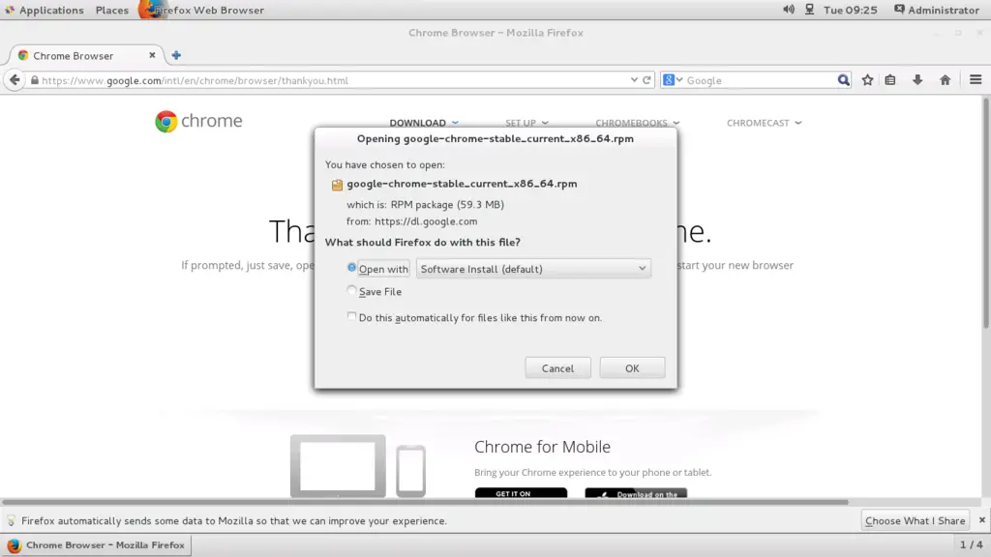991x557 pixels.
Task: Click the clock showing Tue 09:25
Action: pyautogui.click(x=850, y=10)
